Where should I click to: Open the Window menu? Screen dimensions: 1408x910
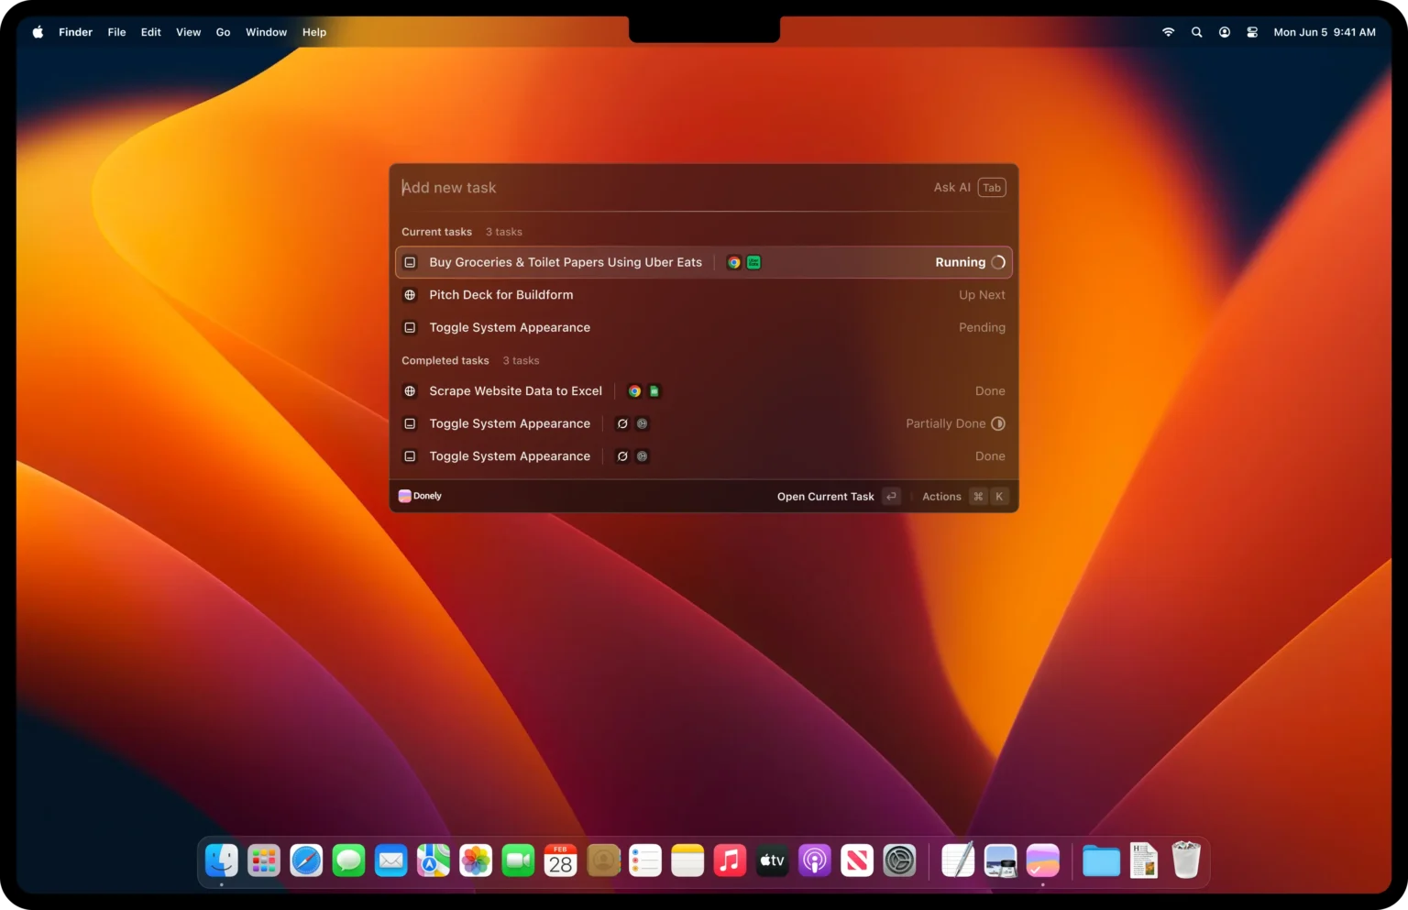tap(266, 32)
